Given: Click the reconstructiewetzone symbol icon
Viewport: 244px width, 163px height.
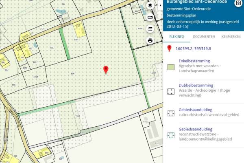Looking at the screenshot, I should click(171, 136).
